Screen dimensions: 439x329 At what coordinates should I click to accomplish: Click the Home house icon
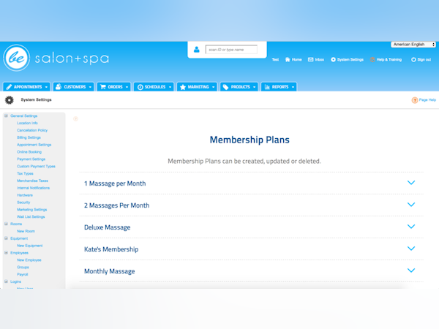click(288, 59)
